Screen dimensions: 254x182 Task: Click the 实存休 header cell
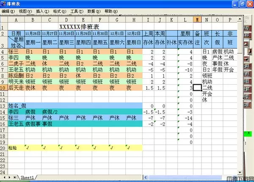[x=185, y=42]
